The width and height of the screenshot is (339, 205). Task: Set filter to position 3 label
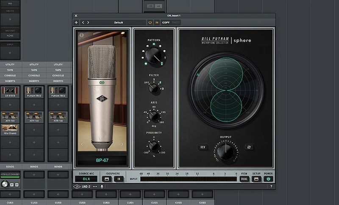tap(163, 89)
